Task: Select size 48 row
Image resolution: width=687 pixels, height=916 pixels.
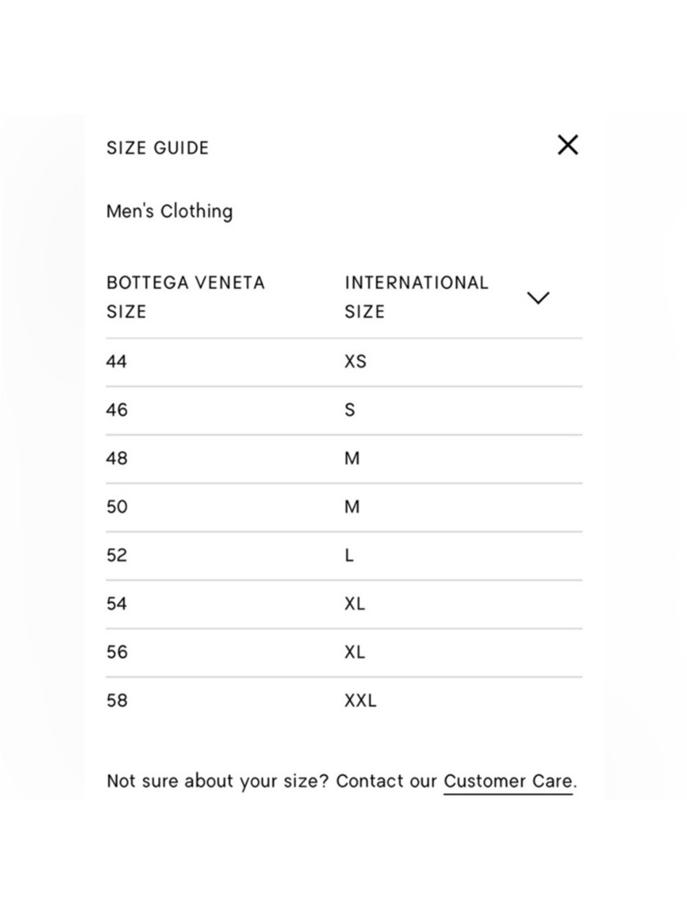Action: 344,458
